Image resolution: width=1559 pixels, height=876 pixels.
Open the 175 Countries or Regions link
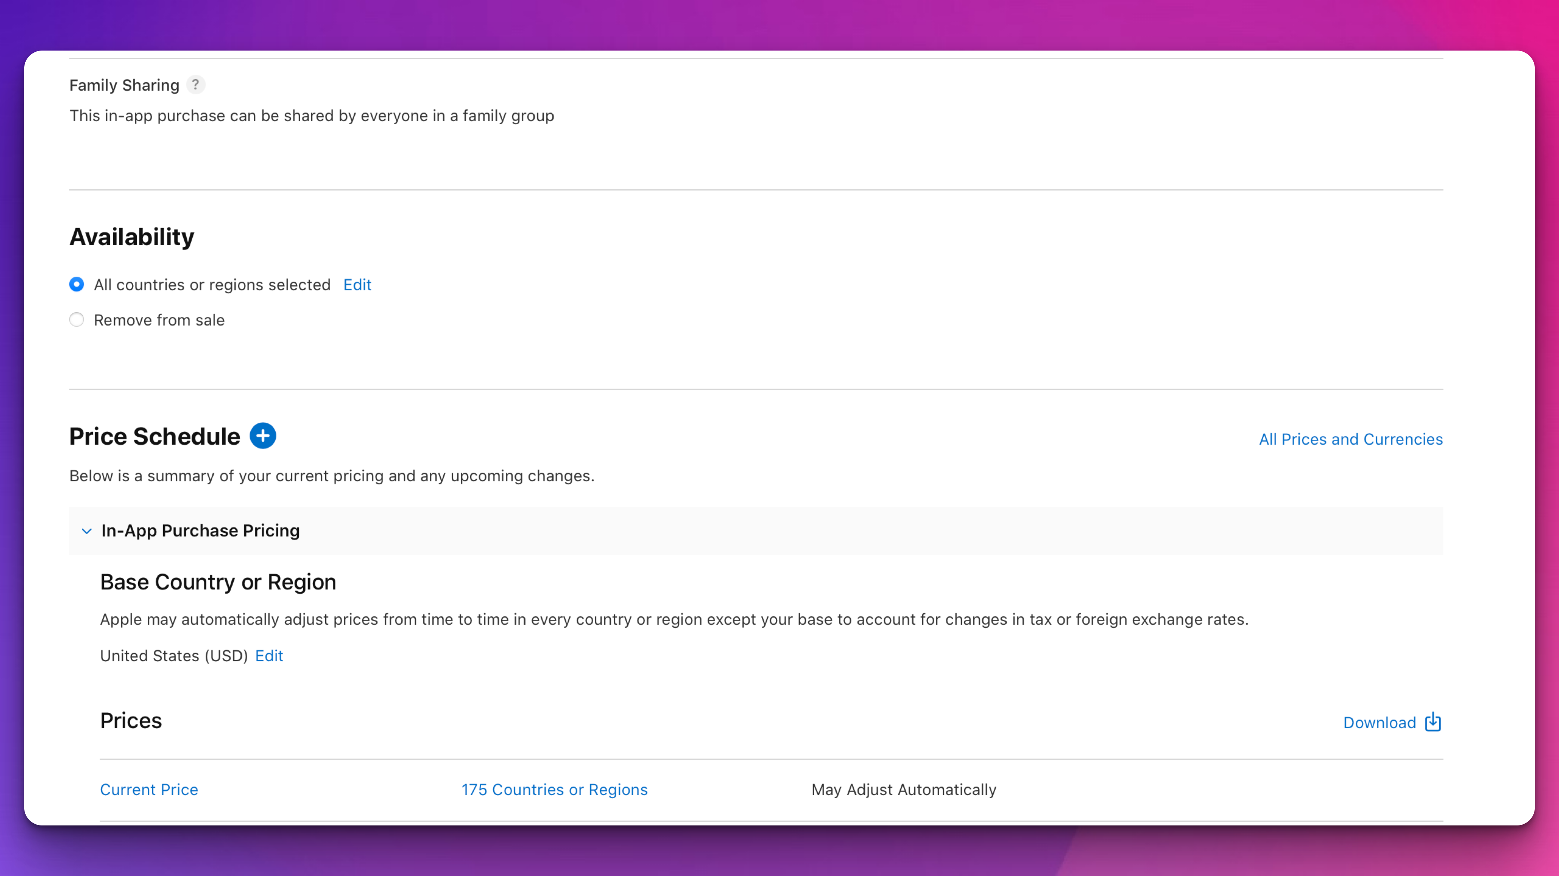(x=554, y=790)
